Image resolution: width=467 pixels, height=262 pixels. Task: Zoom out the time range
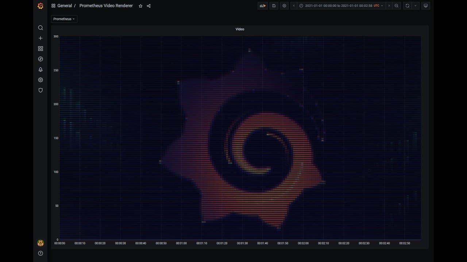click(397, 6)
